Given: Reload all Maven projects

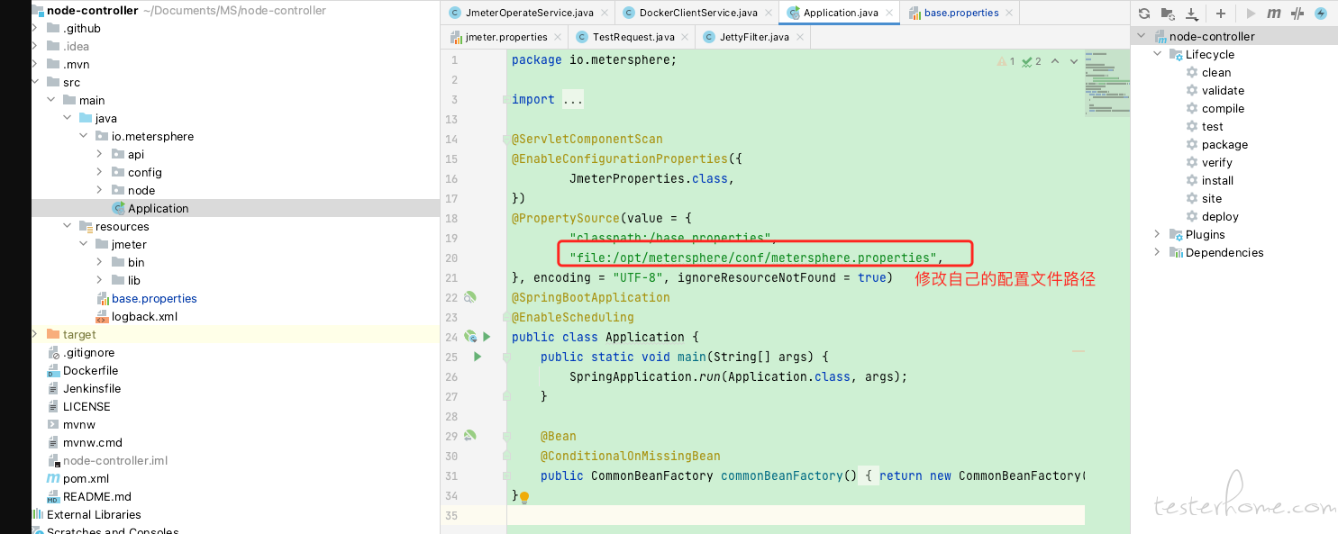Looking at the screenshot, I should click(x=1144, y=14).
